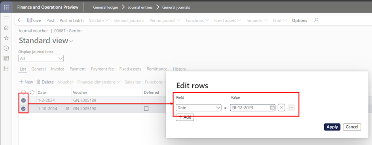
Task: Click Apply in Edit rows dialog
Action: 332,127
